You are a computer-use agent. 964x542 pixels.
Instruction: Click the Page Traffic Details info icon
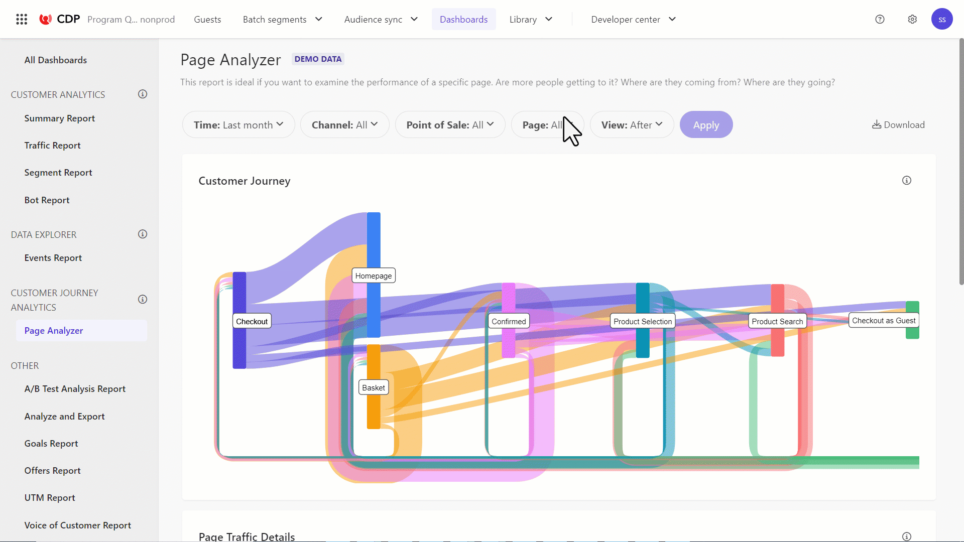tap(907, 536)
